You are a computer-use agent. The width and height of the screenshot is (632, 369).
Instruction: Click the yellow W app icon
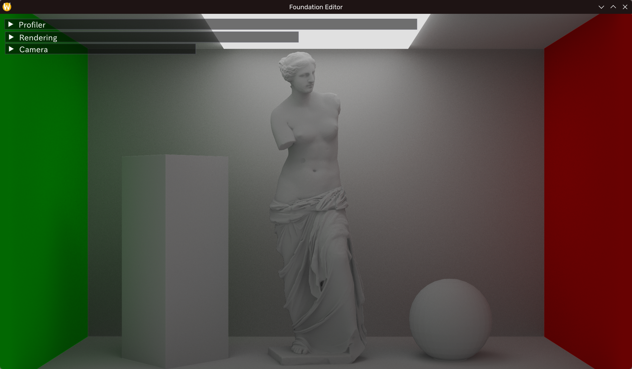(x=7, y=7)
